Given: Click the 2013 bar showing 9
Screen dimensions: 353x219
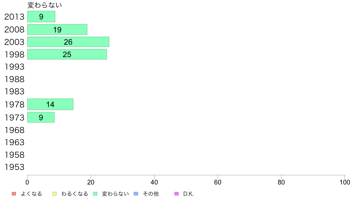Looking at the screenshot, I should [41, 16].
